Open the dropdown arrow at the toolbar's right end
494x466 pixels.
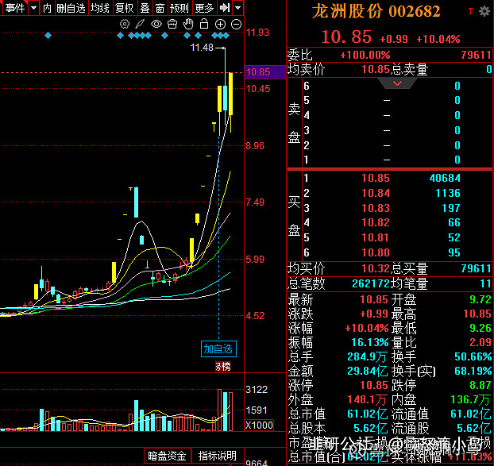point(238,8)
